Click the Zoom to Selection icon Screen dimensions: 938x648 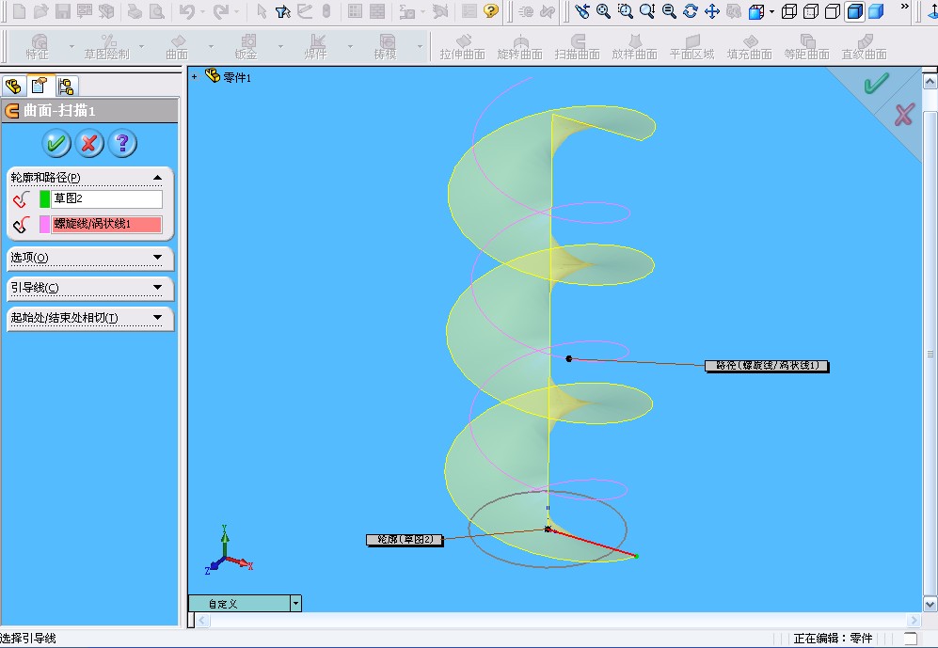(x=669, y=10)
